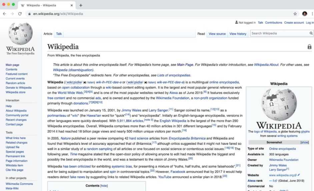Play the second pronunciation speaker icon
Viewport: 314px width, 191px height.
146,82
